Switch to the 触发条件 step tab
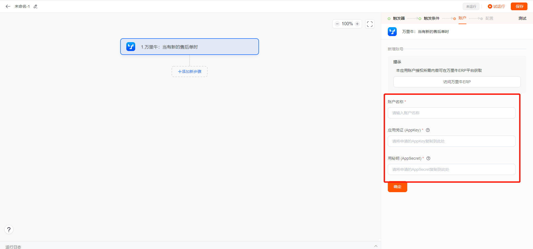This screenshot has width=533, height=249. [432, 18]
